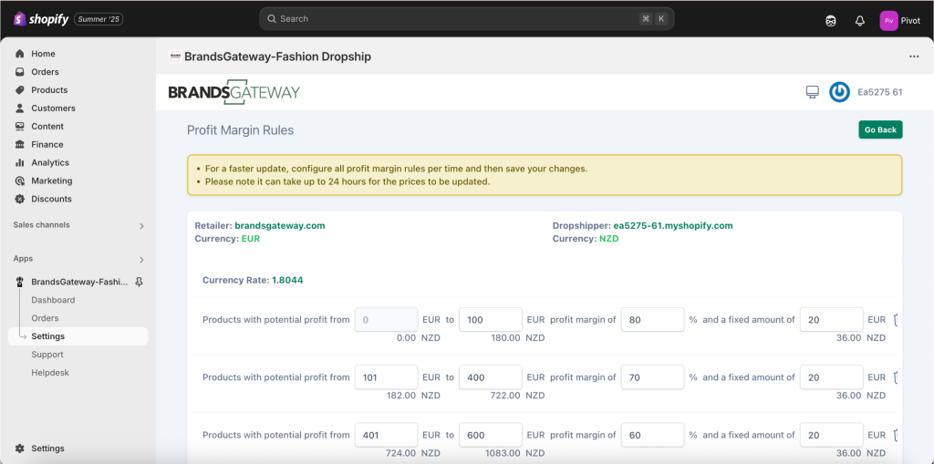The image size is (934, 464).
Task: Select BrandsGateway-Fashi... app in sidebar
Action: tap(79, 282)
